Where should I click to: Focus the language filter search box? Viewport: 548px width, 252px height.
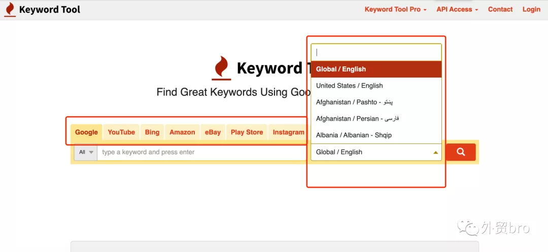[x=376, y=52]
